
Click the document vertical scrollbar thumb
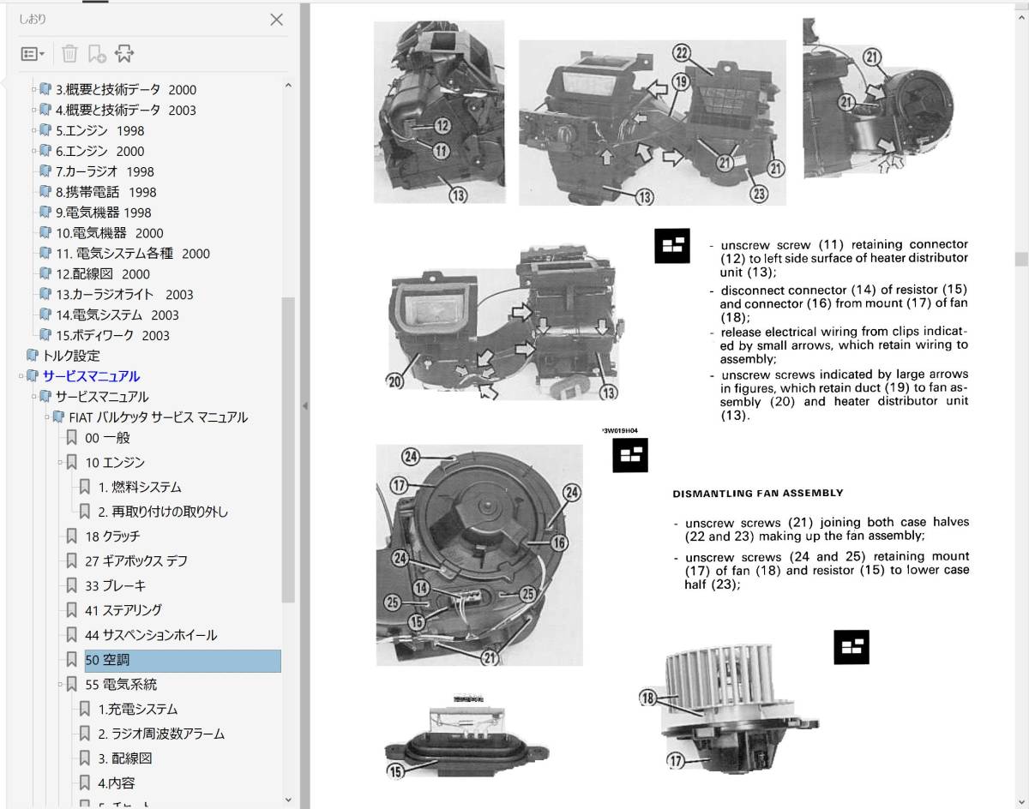pos(1021,260)
